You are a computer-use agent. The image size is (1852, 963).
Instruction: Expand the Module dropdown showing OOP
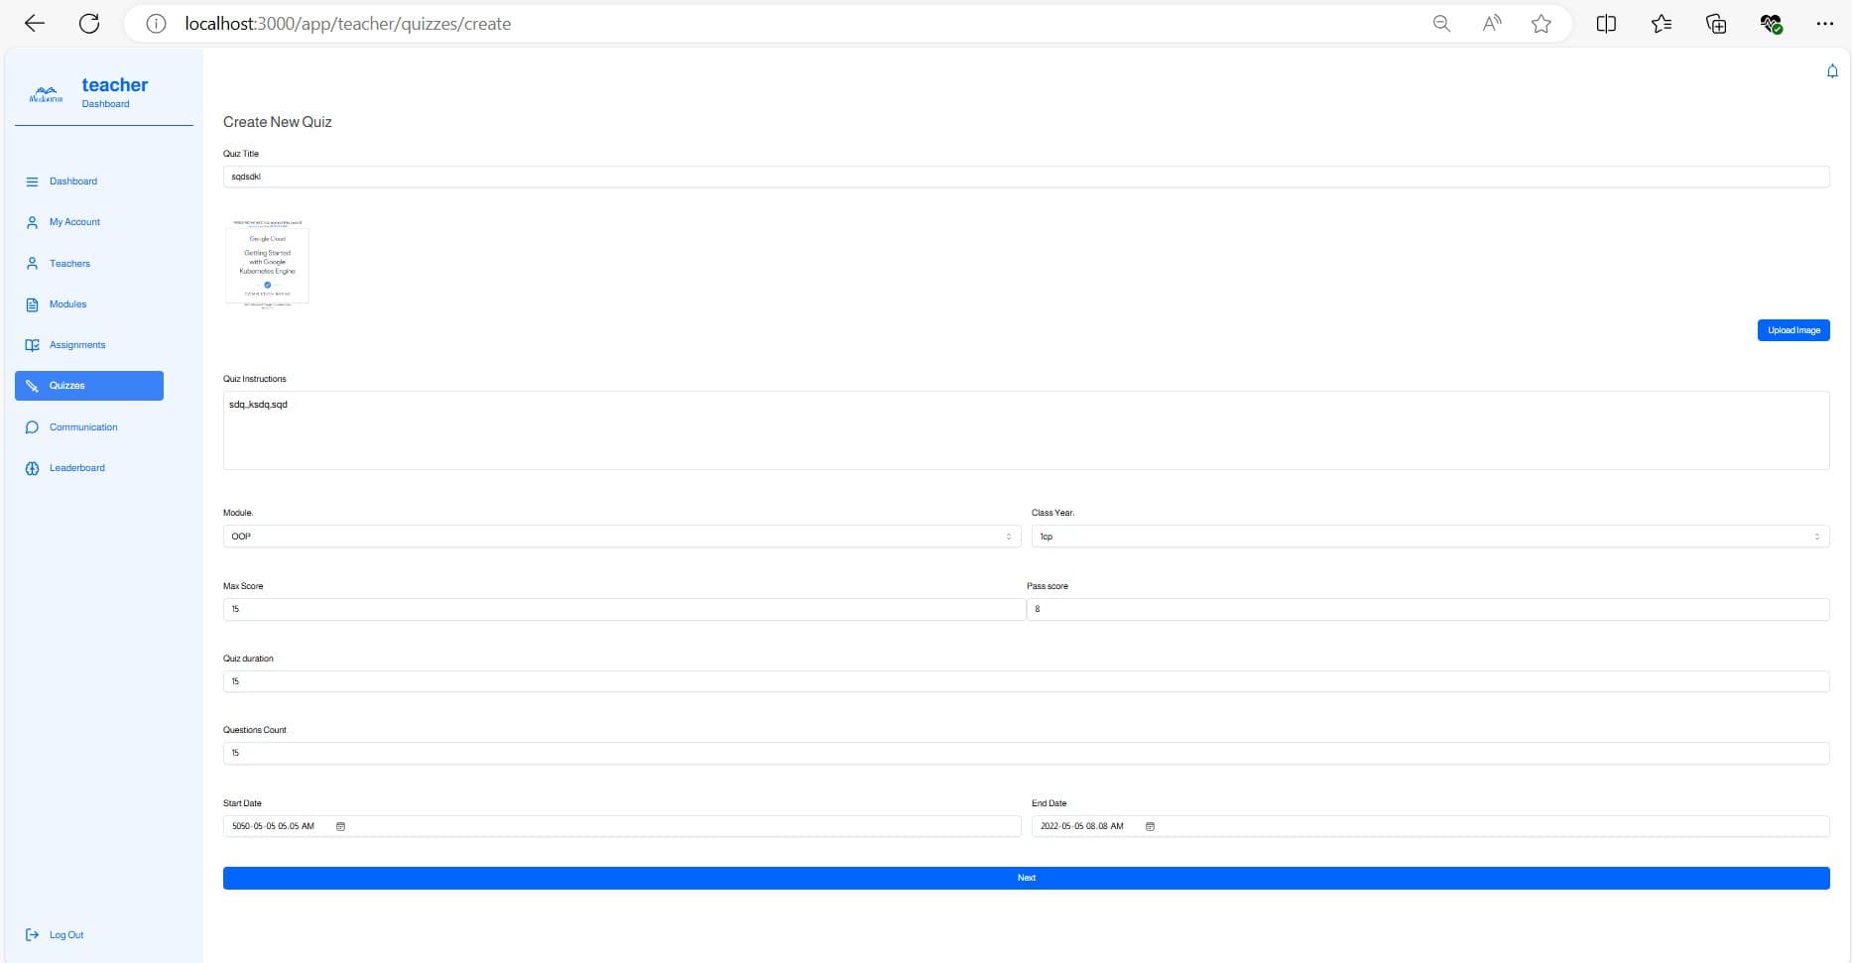click(621, 537)
